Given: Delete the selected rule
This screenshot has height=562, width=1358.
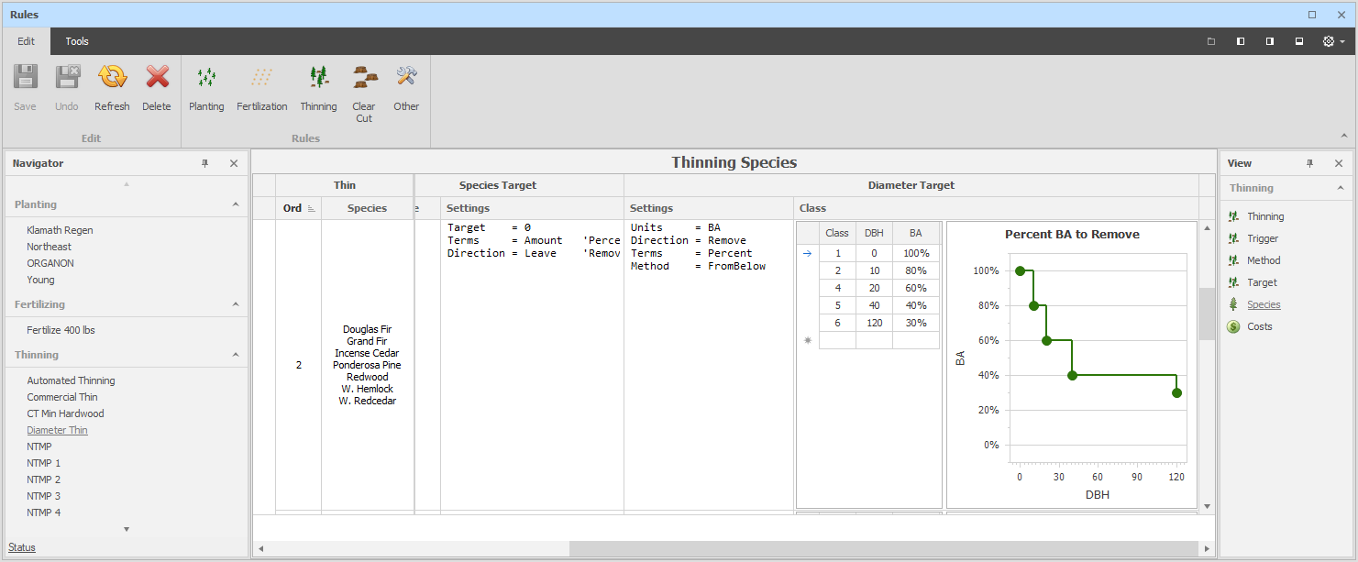Looking at the screenshot, I should [157, 87].
